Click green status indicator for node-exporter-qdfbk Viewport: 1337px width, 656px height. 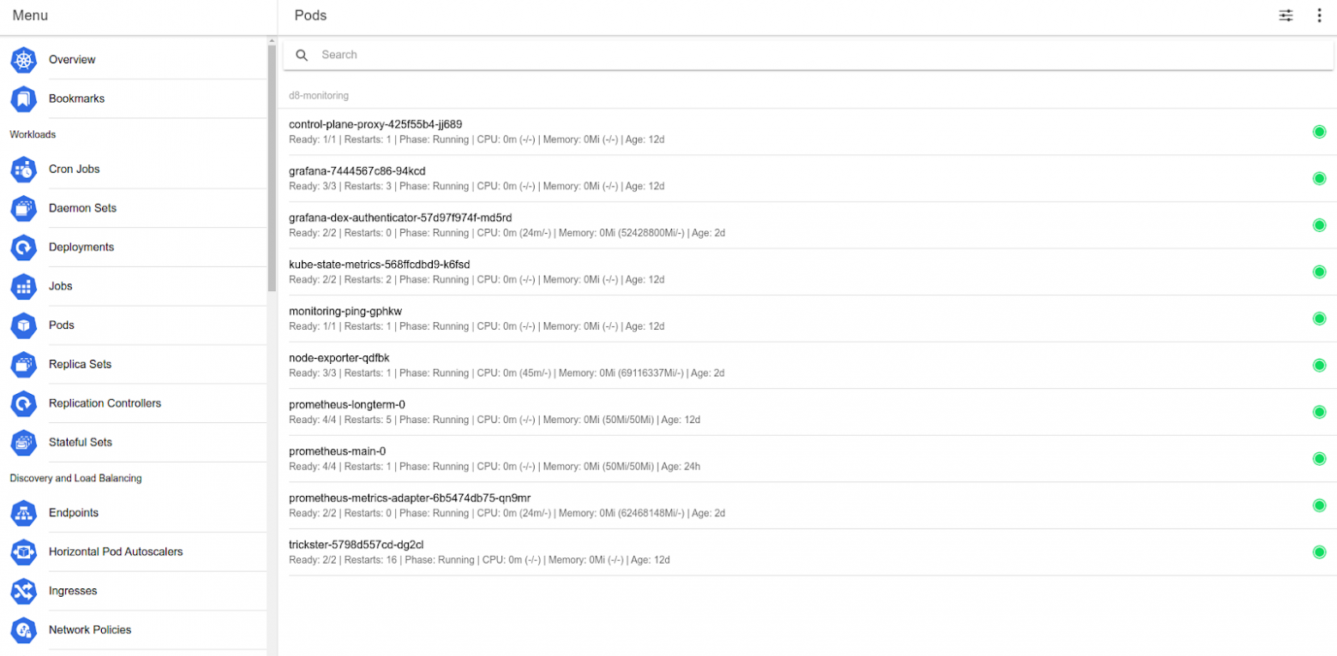click(1319, 365)
